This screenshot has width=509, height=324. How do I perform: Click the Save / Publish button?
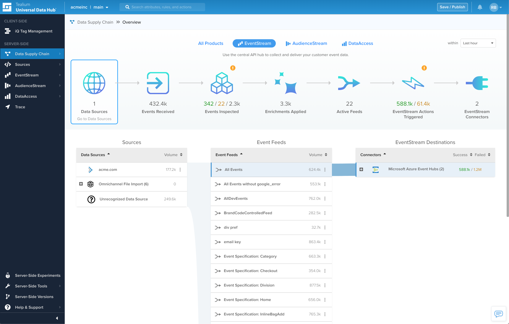click(452, 7)
